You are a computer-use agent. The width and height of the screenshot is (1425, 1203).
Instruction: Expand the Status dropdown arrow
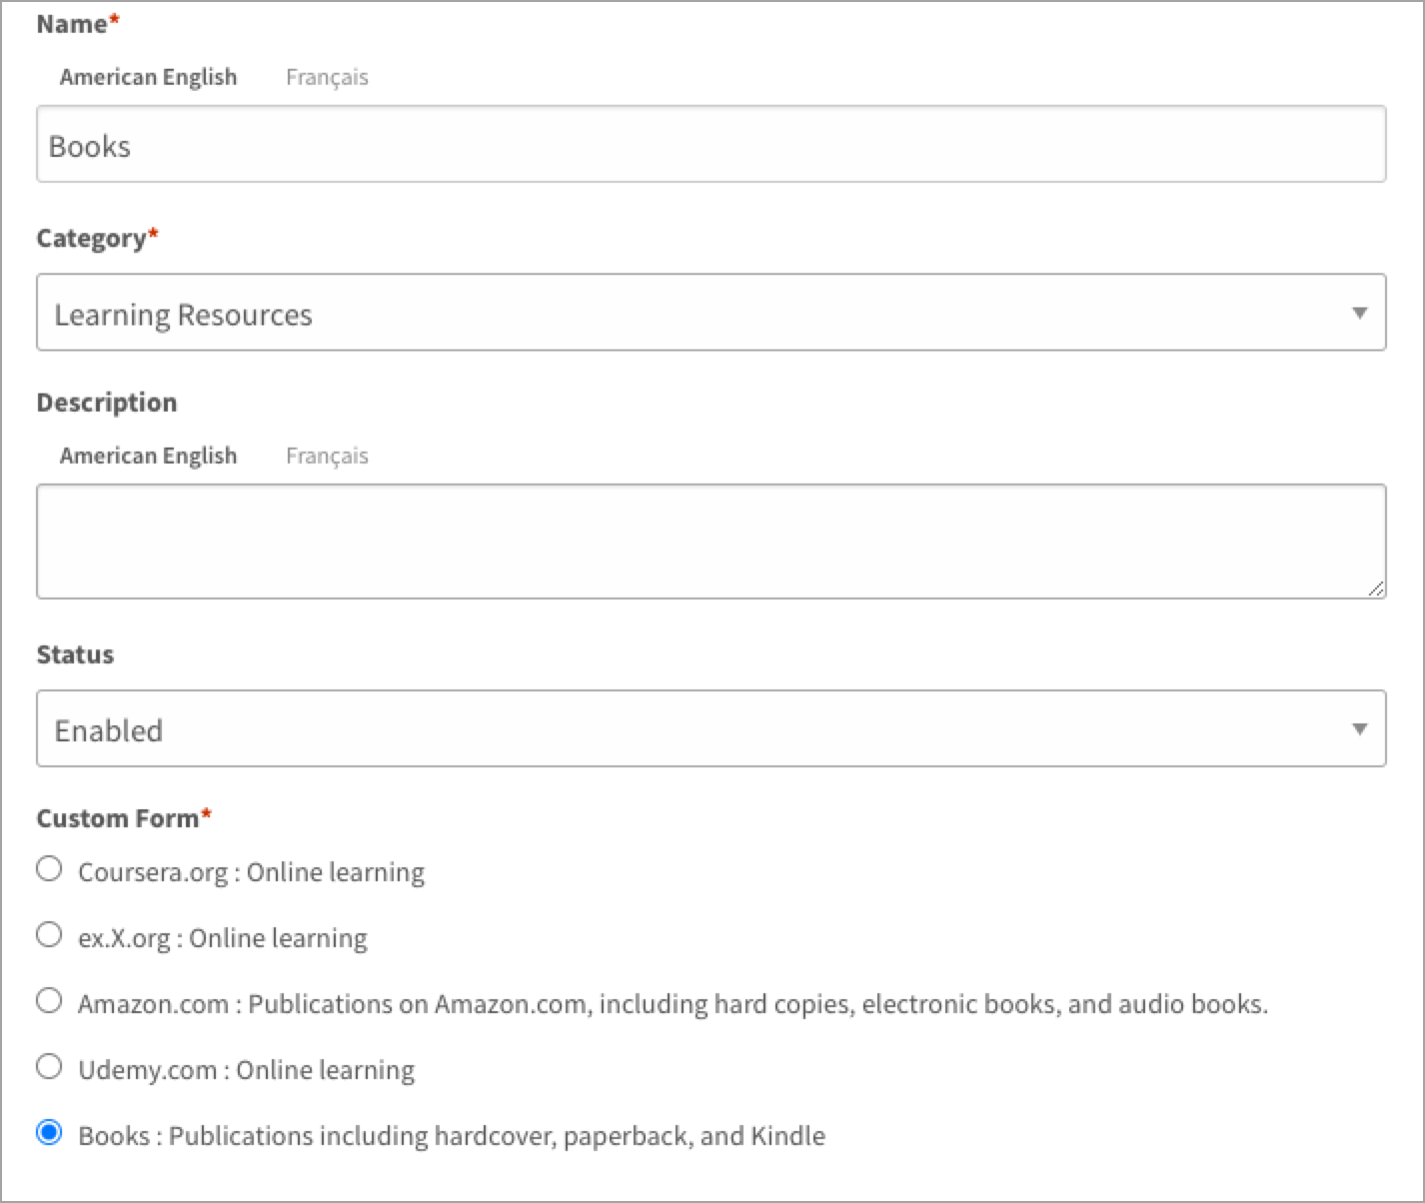coord(1359,728)
